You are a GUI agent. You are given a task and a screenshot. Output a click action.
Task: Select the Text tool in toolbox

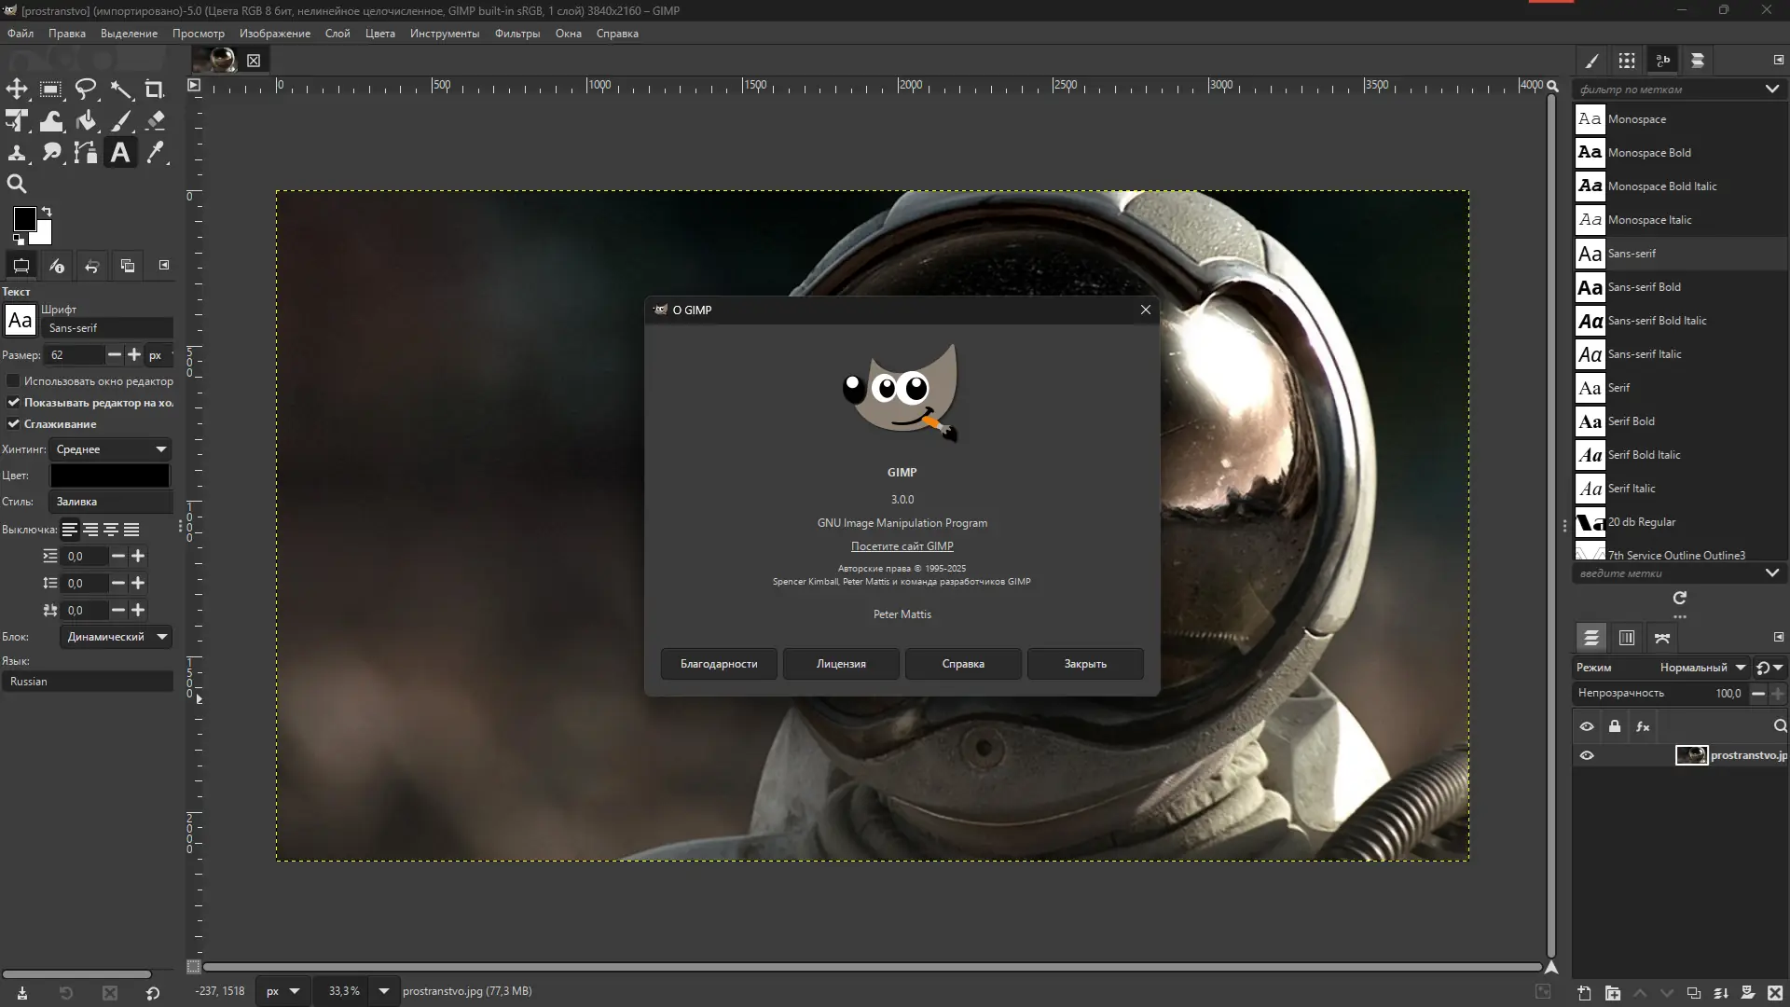click(x=120, y=153)
